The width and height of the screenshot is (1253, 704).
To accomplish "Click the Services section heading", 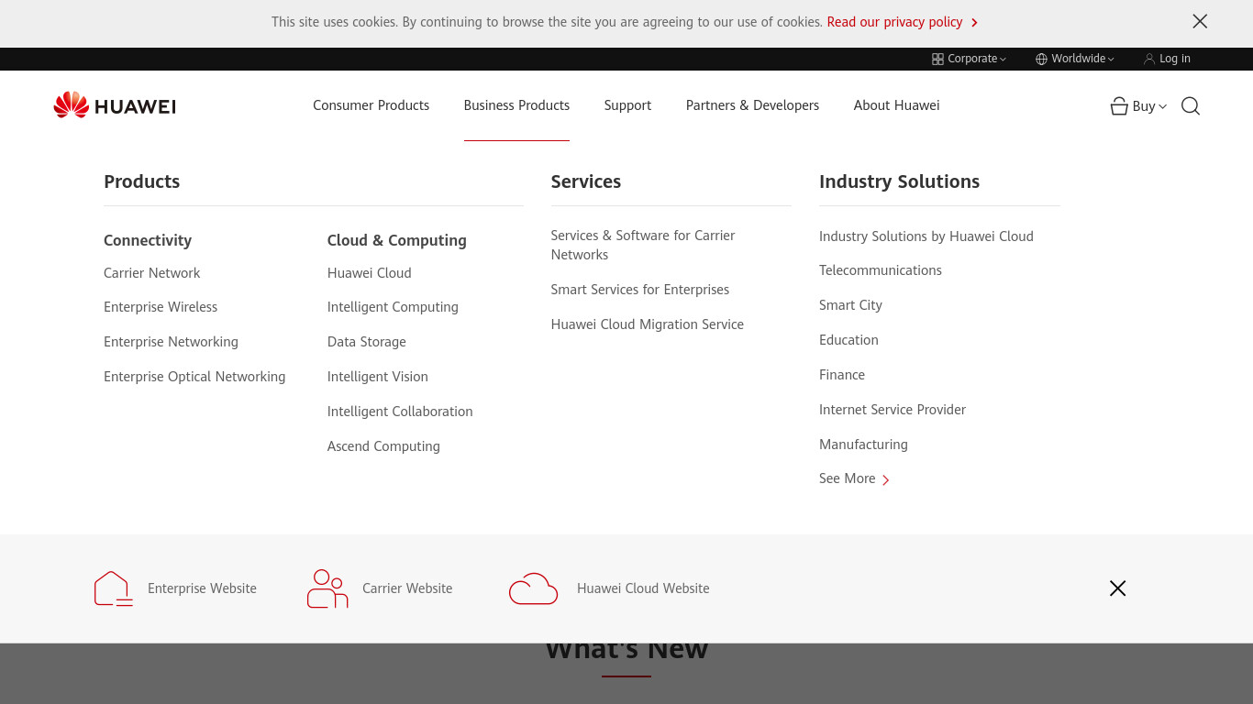I will pos(586,181).
